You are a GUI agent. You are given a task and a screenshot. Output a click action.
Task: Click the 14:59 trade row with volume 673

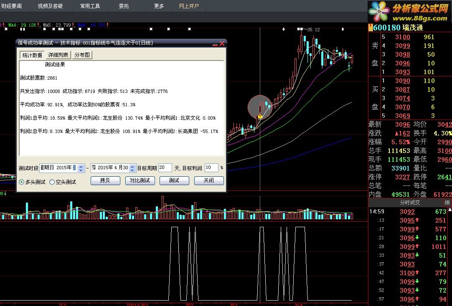point(408,212)
